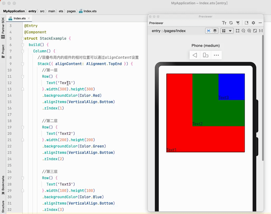This screenshot has height=214, width=271.
Task: Collapse the second Row fold marker on line 19
Action: [x=22, y=127]
